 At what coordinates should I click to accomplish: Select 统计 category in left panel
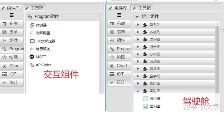click(x=12, y=83)
